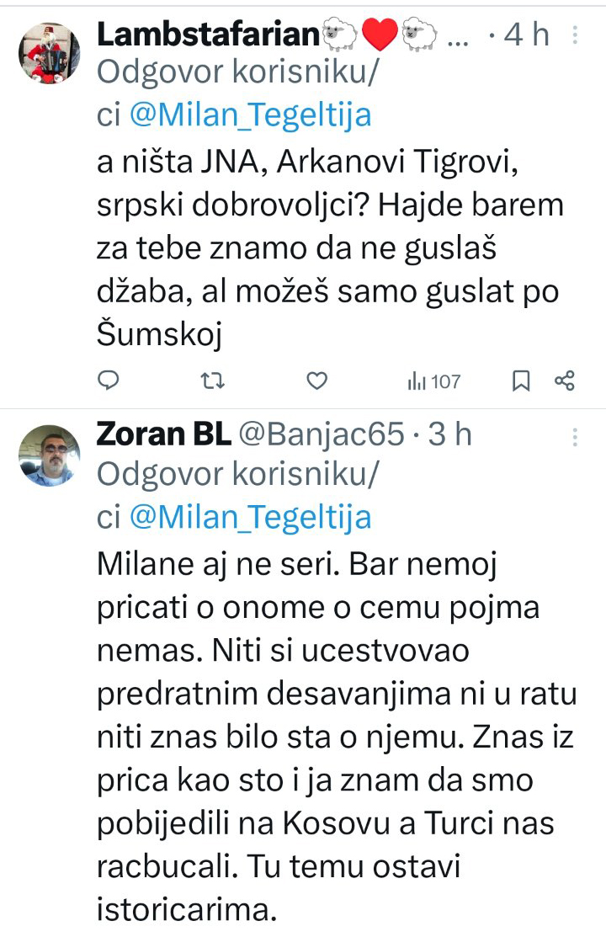Image resolution: width=606 pixels, height=937 pixels.
Task: Open more options for Lambstafarian's tweet
Action: (x=575, y=35)
